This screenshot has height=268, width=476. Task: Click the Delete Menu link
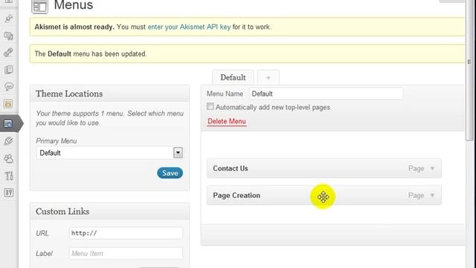click(227, 121)
